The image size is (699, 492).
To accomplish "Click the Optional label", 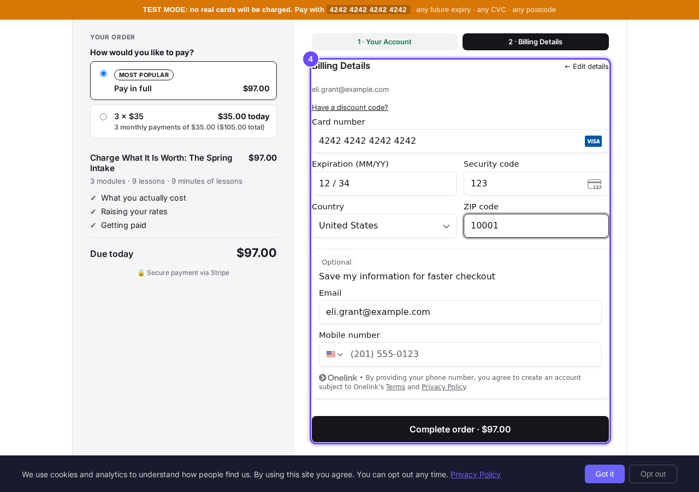I will [336, 262].
